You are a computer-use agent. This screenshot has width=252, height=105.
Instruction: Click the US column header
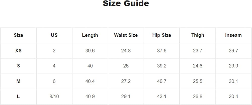pos(54,35)
